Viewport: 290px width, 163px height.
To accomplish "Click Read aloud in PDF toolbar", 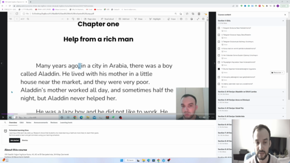I will point(107,19).
